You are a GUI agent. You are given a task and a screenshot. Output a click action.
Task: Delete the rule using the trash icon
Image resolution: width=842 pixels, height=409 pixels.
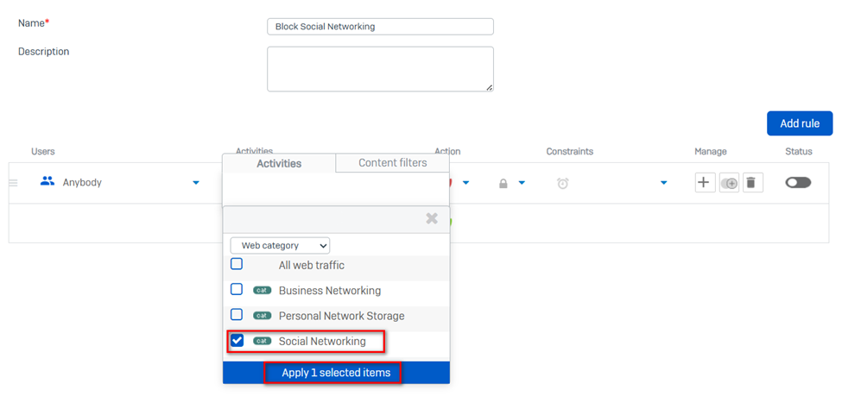click(752, 183)
